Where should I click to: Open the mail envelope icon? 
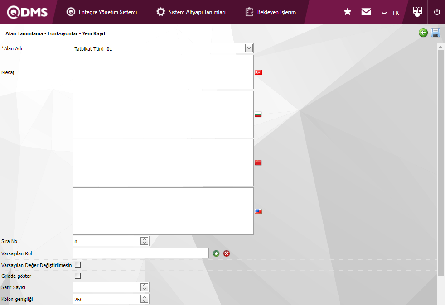366,12
